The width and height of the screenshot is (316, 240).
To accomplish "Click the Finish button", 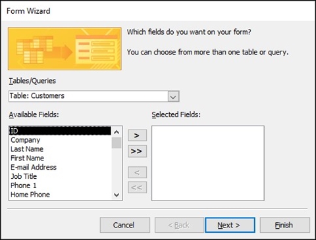I will (285, 225).
